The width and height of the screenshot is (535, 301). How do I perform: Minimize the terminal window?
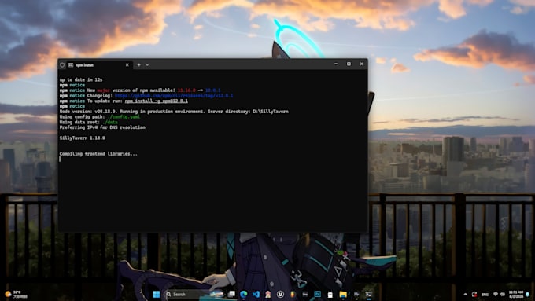pyautogui.click(x=336, y=64)
